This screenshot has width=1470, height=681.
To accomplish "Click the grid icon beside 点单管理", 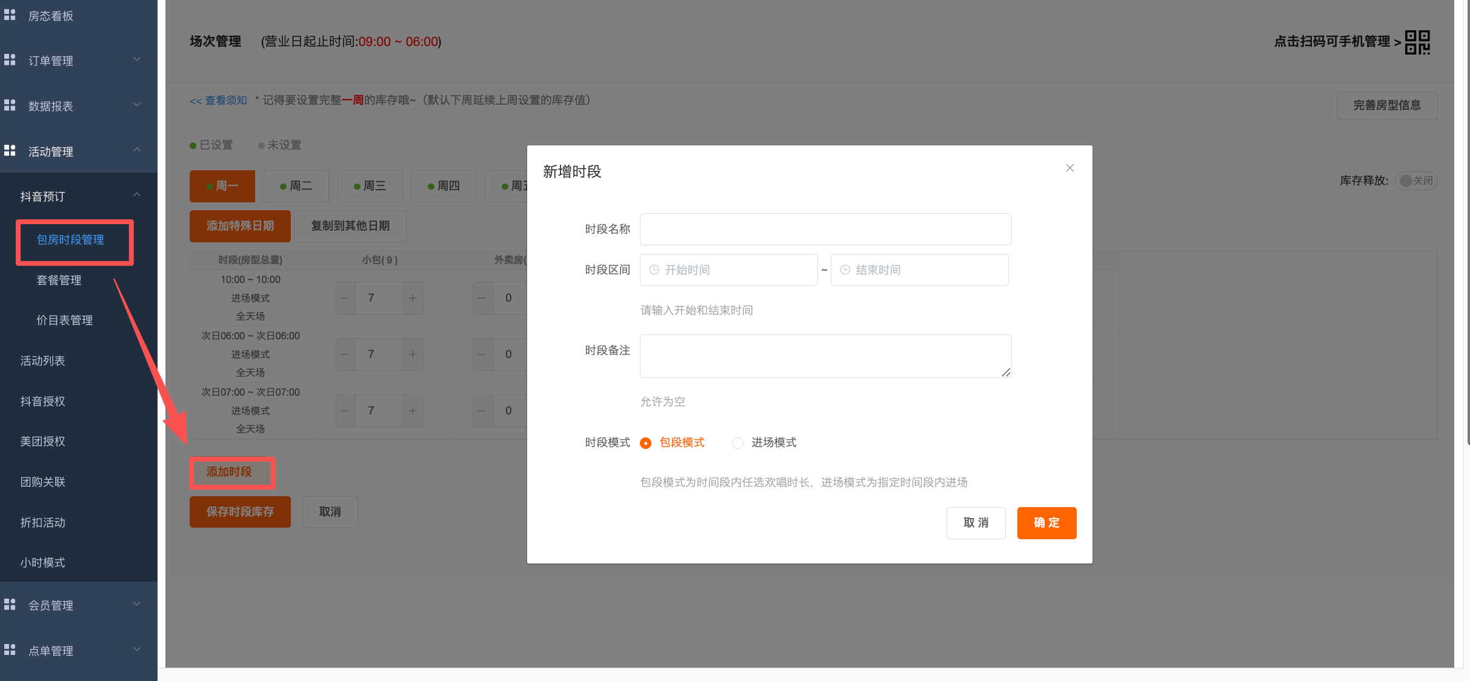I will (10, 649).
